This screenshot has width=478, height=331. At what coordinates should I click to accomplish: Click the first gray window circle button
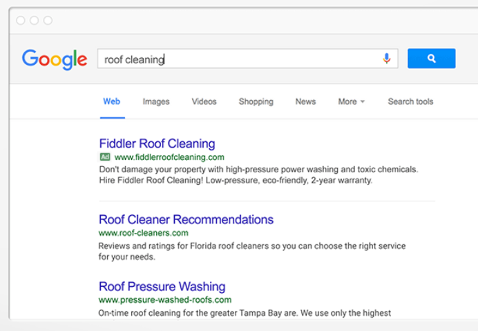coord(21,21)
